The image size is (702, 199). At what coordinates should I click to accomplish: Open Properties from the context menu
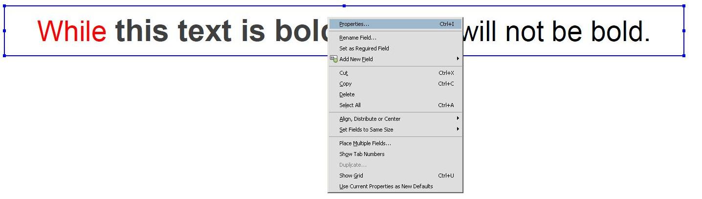click(x=354, y=24)
